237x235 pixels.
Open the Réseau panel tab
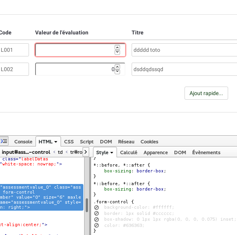pos(126,142)
